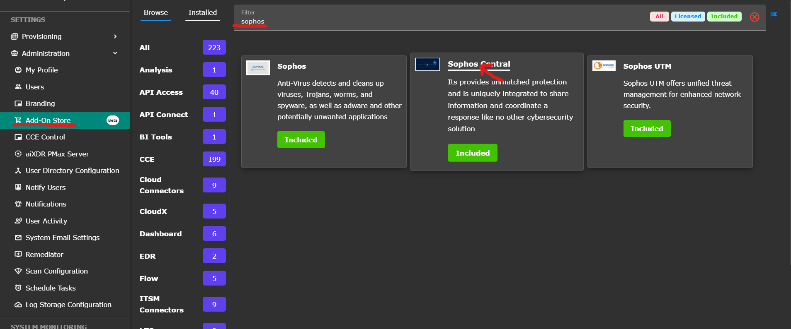Viewport: 791px width, 329px height.
Task: Click the Add-On Store cart icon
Action: 18,120
